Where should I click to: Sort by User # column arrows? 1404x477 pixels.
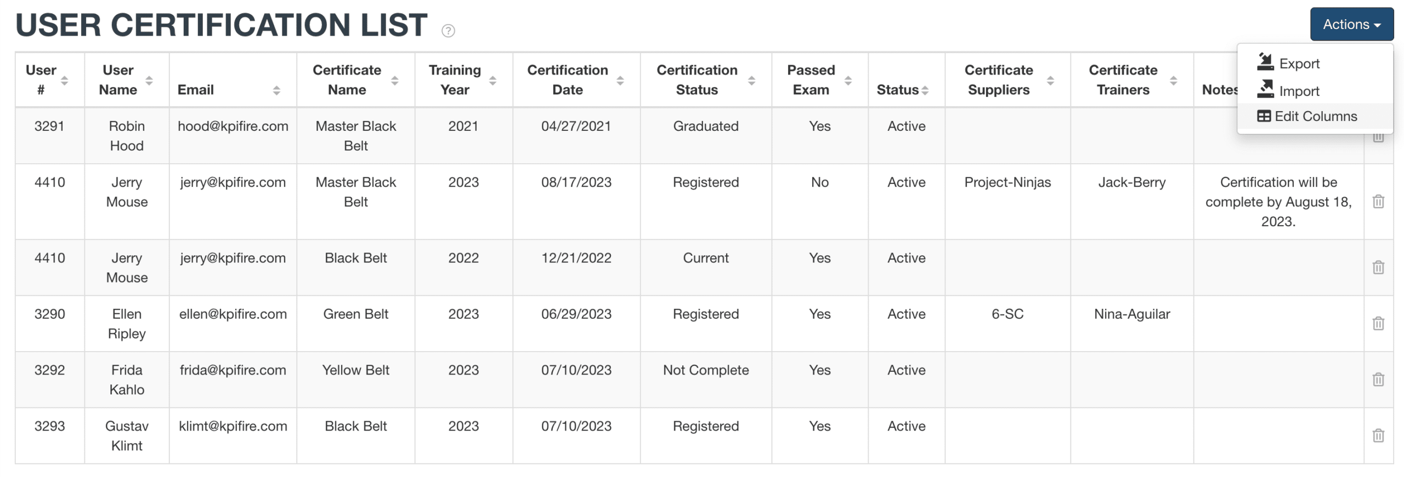[x=64, y=81]
